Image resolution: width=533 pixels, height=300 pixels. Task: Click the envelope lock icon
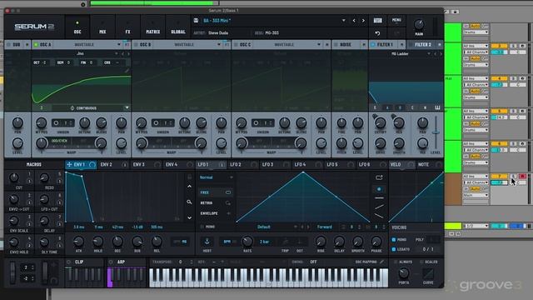(189, 177)
